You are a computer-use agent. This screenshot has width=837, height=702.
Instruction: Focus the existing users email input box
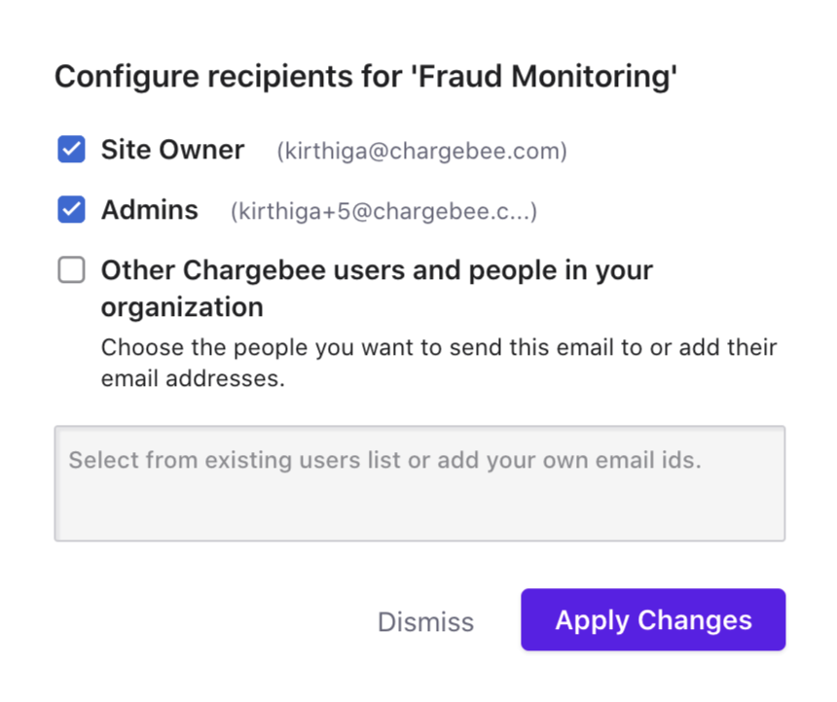[x=419, y=483]
